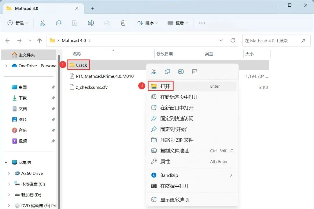314x209 pixels.
Task: Choose 在新窗口中打开
Action: [192, 108]
